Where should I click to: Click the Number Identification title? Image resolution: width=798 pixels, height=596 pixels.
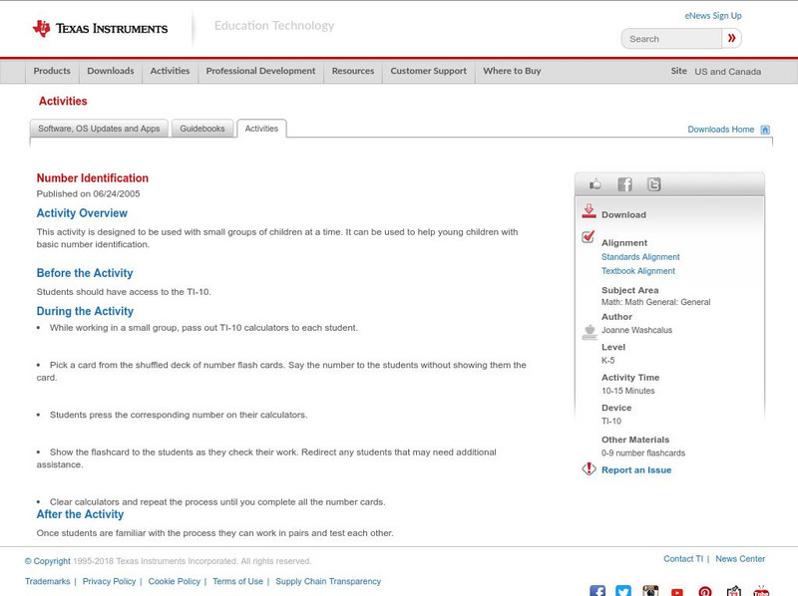pos(93,178)
